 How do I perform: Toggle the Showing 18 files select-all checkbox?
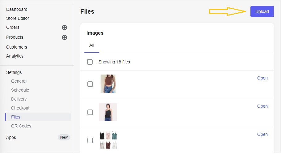click(90, 62)
